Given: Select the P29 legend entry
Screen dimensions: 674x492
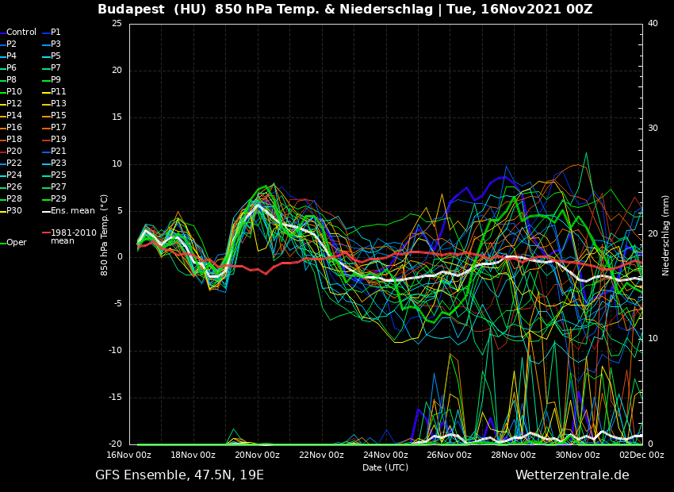Looking at the screenshot, I should point(59,199).
